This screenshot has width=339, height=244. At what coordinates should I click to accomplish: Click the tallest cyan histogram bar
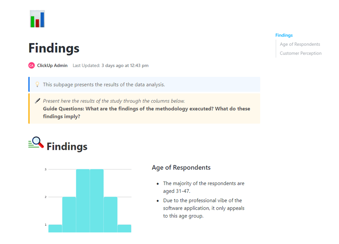(83, 201)
